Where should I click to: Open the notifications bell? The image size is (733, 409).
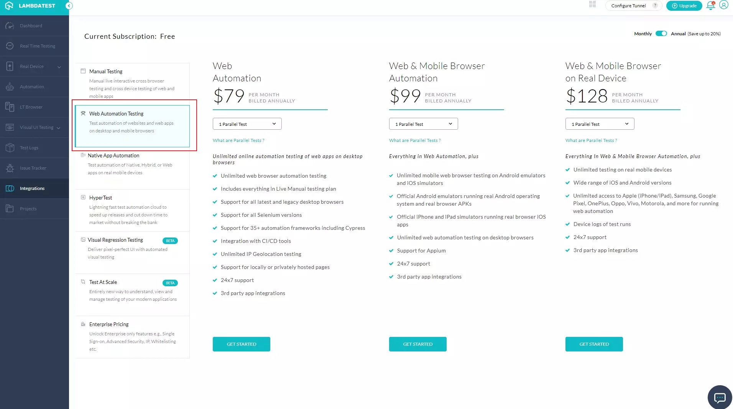click(710, 5)
